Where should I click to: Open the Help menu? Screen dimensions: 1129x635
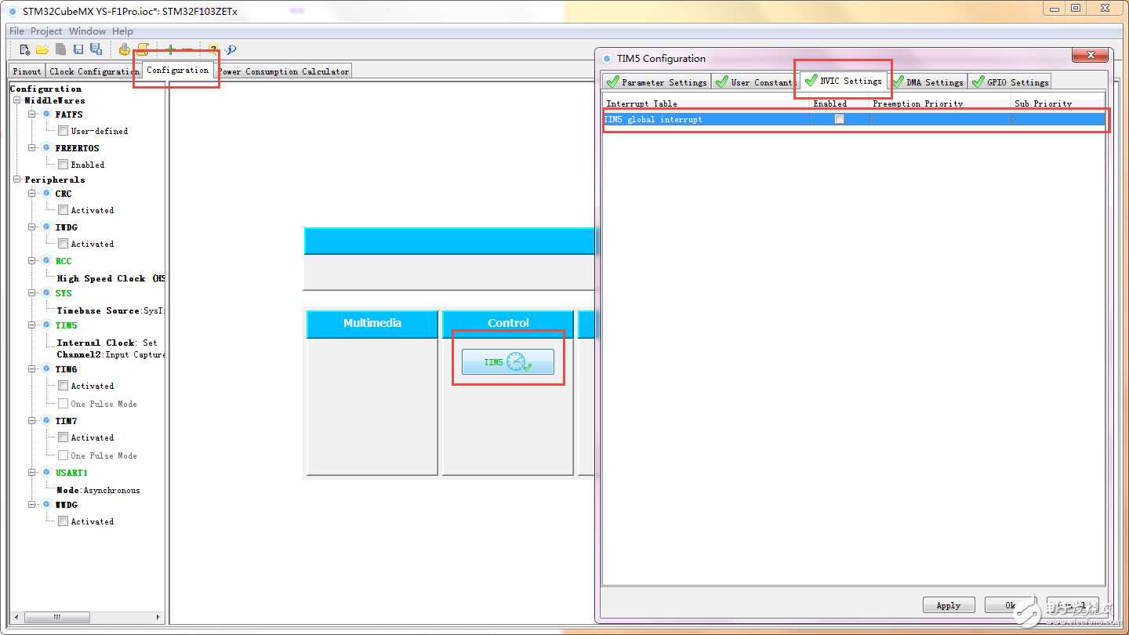[122, 31]
